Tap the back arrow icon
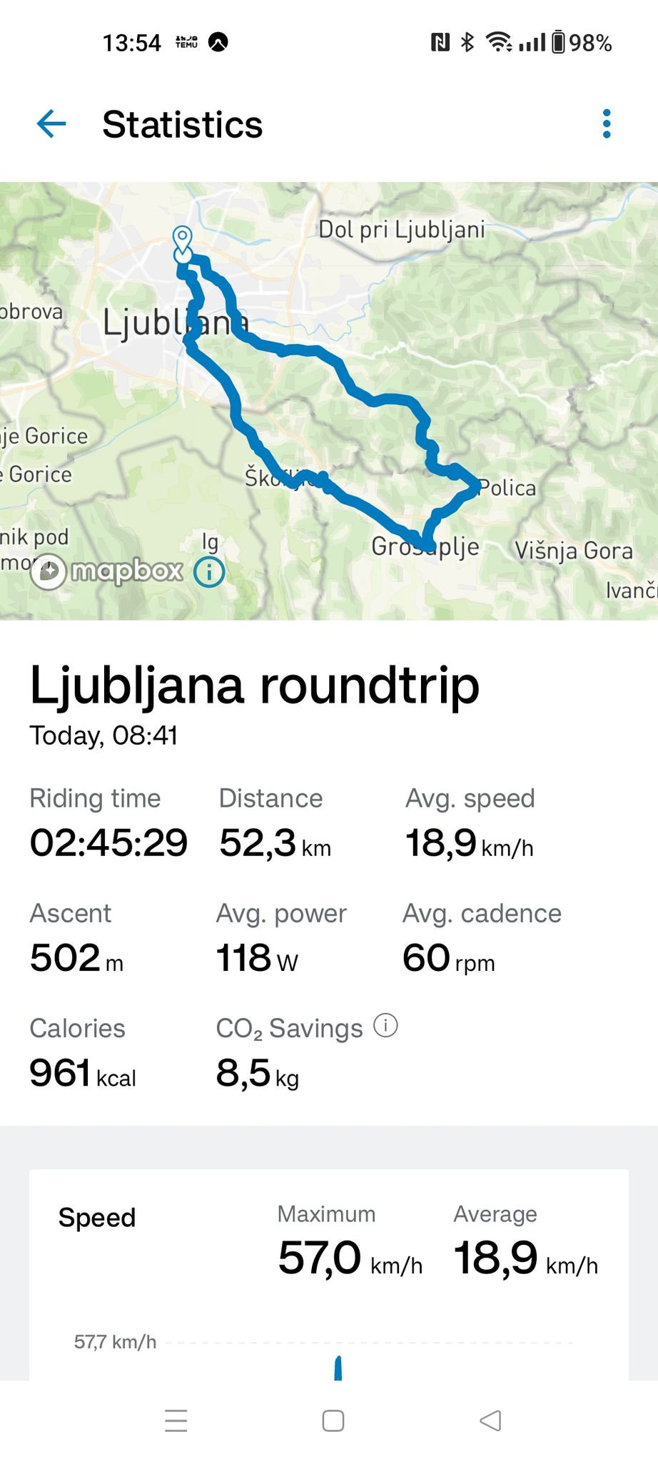 (x=51, y=124)
